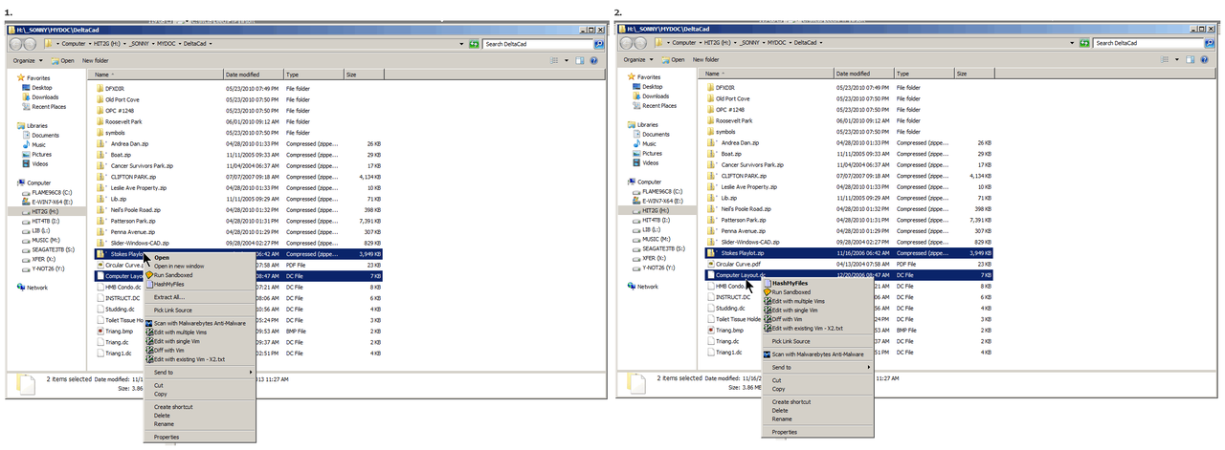Click New folder in left window toolbar

coord(95,60)
